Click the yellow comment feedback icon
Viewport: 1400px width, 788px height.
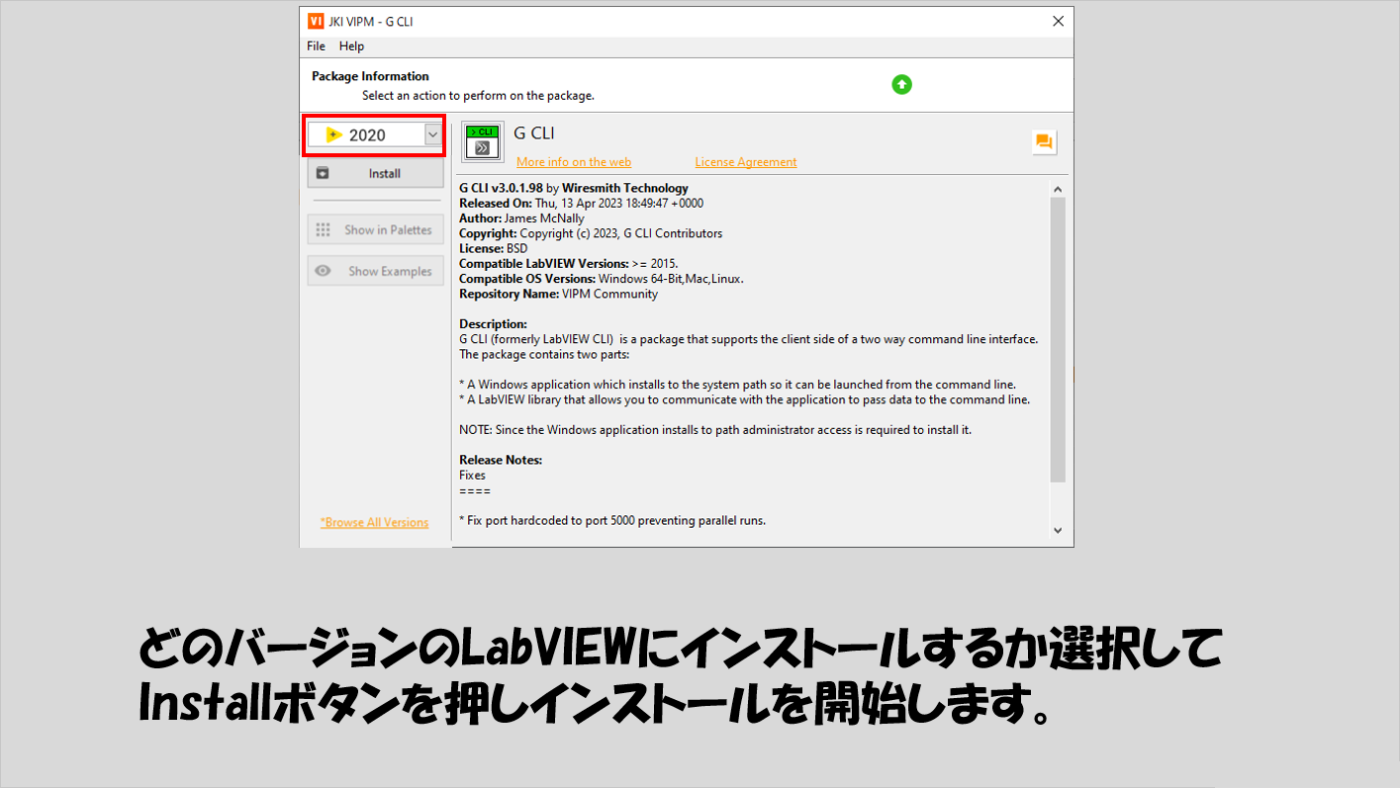click(1043, 141)
